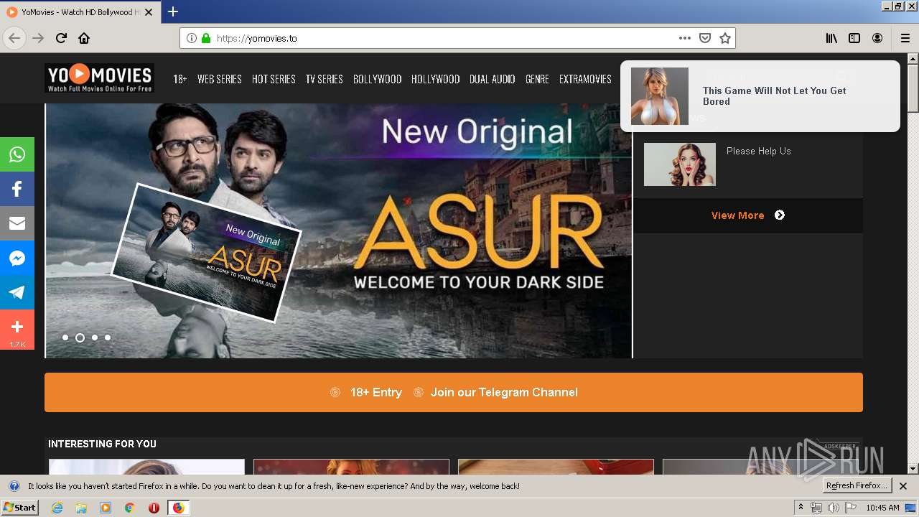The image size is (919, 517).
Task: Open the ASUR banner slide image
Action: [339, 230]
